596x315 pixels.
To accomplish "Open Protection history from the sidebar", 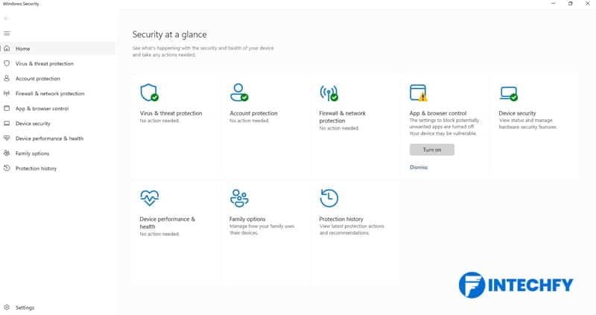I will [x=58, y=168].
